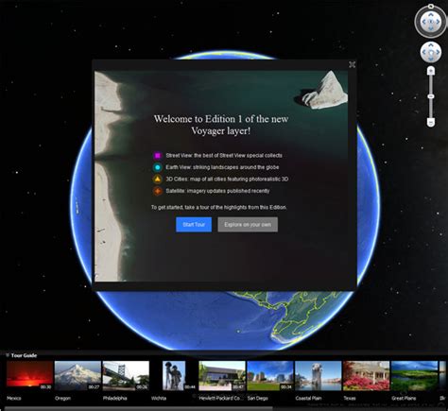The image size is (448, 411).
Task: Click the magenta Street View layer icon
Action: 158,156
